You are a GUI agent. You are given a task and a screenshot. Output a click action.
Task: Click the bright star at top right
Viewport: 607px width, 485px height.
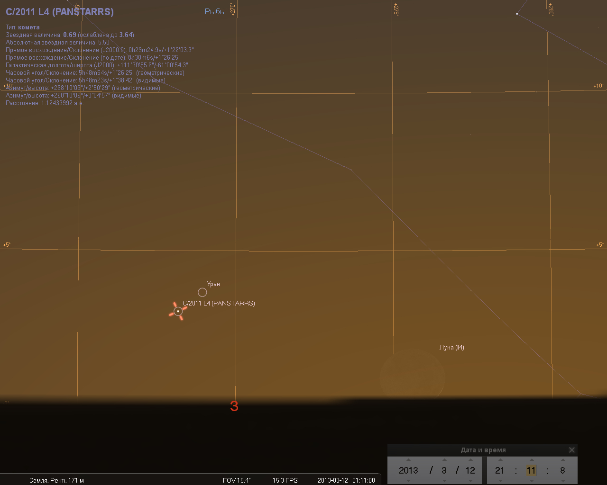(517, 14)
